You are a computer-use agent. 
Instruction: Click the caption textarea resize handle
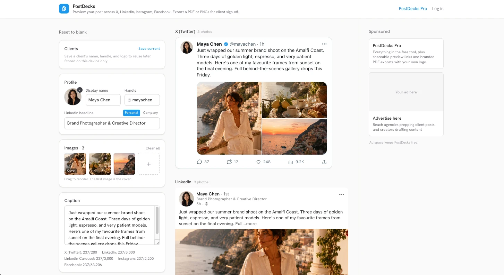pos(157,242)
